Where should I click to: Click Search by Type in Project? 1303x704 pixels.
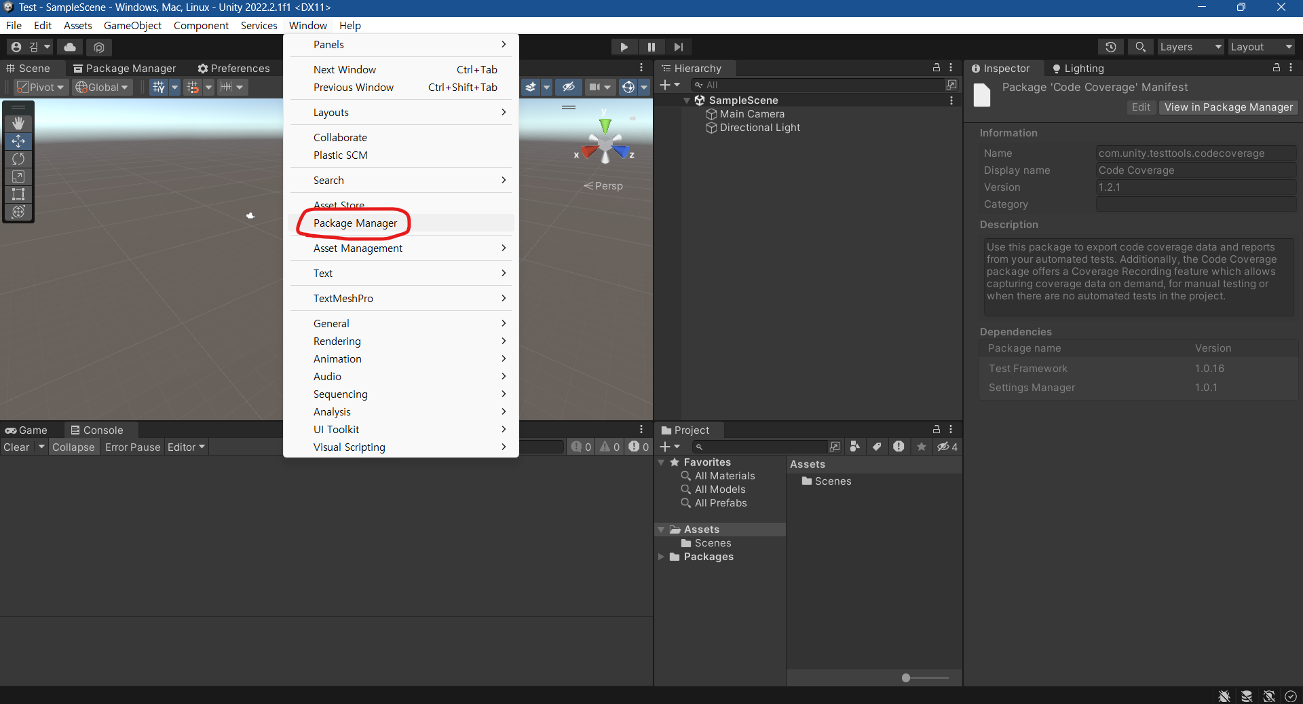pos(855,446)
